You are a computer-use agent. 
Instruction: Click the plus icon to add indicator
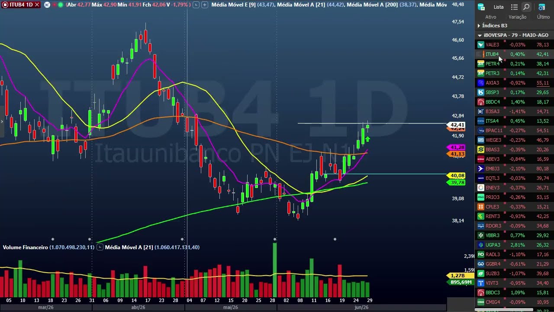click(205, 5)
